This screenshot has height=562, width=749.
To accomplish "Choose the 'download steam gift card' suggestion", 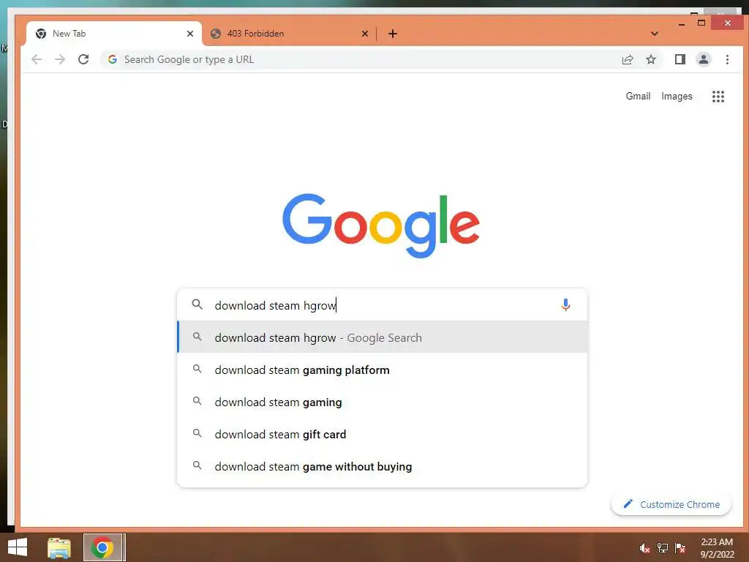I will click(382, 434).
